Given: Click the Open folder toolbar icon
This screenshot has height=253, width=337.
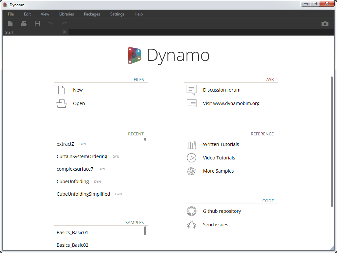Looking at the screenshot, I should point(24,24).
